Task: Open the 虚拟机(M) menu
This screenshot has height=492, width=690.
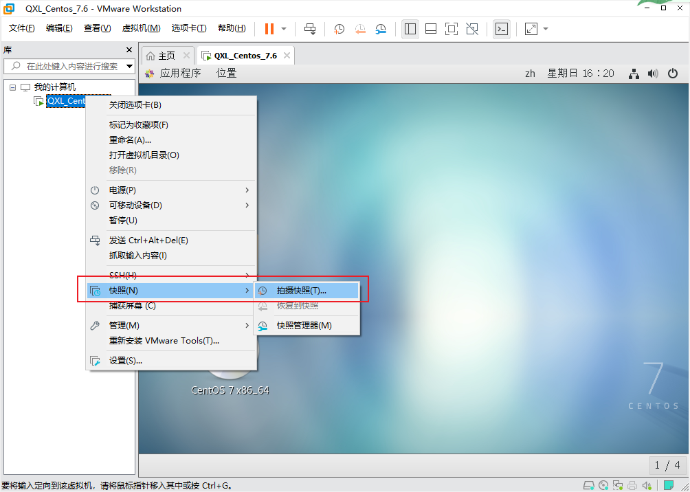Action: pyautogui.click(x=142, y=28)
